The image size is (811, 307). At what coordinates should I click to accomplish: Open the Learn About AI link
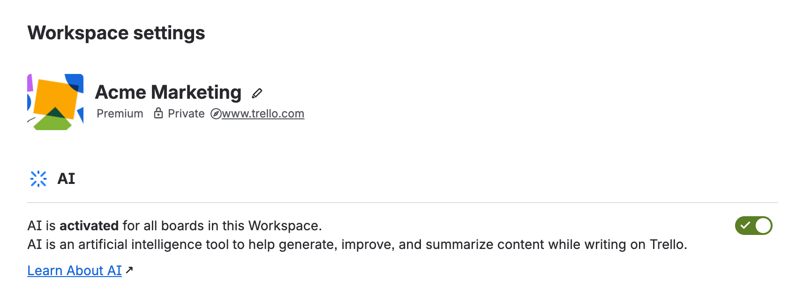point(74,270)
